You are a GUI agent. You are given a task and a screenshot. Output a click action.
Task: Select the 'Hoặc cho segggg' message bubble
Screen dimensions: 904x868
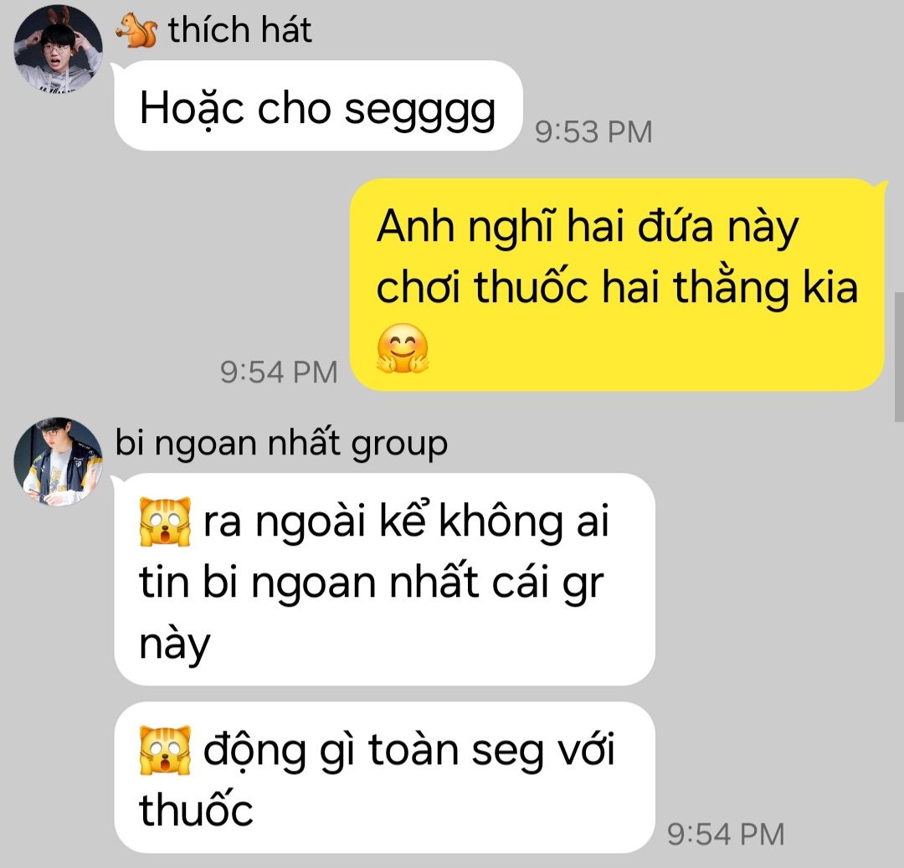click(318, 106)
